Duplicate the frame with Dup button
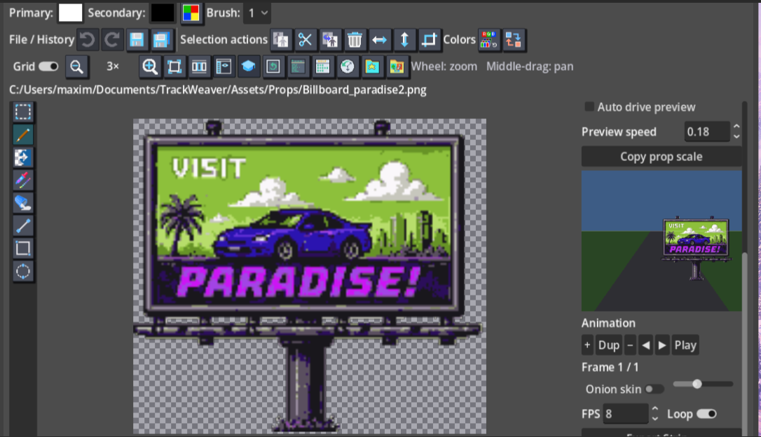 point(609,345)
